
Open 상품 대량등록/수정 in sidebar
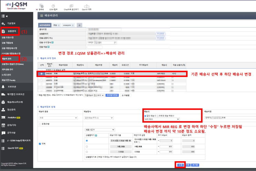click(x=9, y=48)
